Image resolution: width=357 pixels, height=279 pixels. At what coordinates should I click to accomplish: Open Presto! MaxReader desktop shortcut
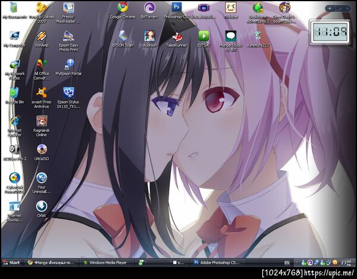(x=68, y=12)
